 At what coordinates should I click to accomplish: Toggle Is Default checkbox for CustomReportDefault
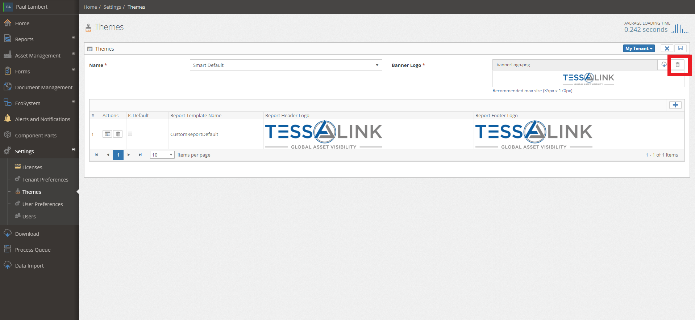130,134
